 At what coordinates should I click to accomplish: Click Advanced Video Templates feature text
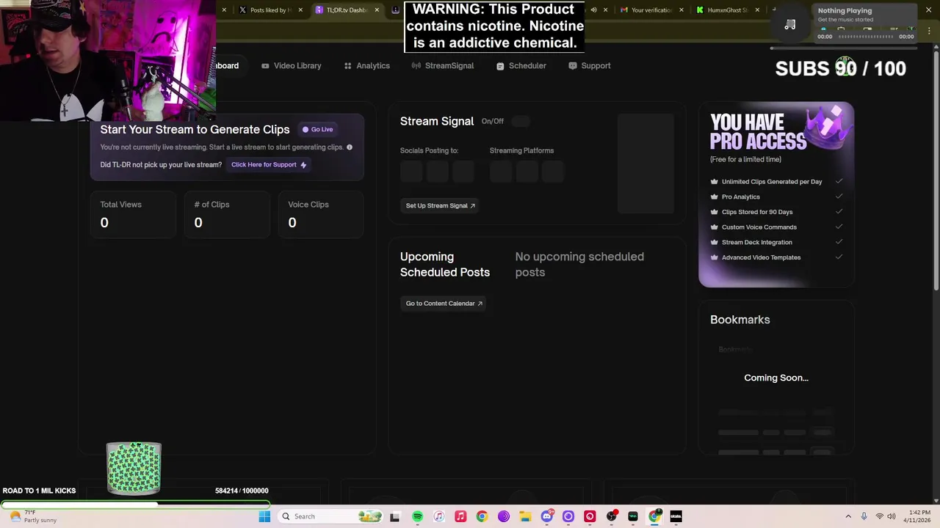point(761,257)
